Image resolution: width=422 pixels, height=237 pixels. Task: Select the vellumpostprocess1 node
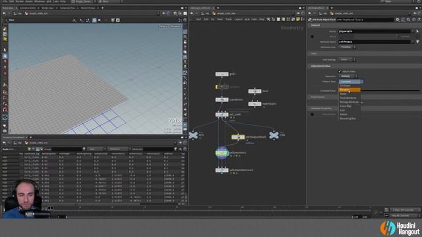222,170
